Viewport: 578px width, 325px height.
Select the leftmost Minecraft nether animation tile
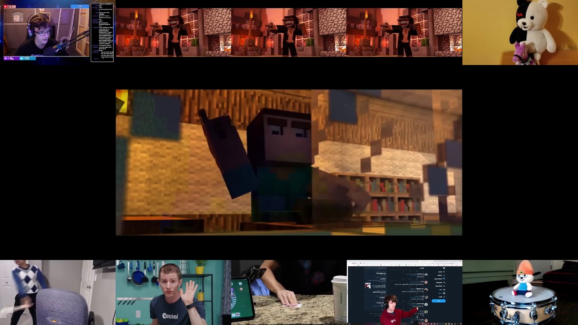tap(173, 32)
